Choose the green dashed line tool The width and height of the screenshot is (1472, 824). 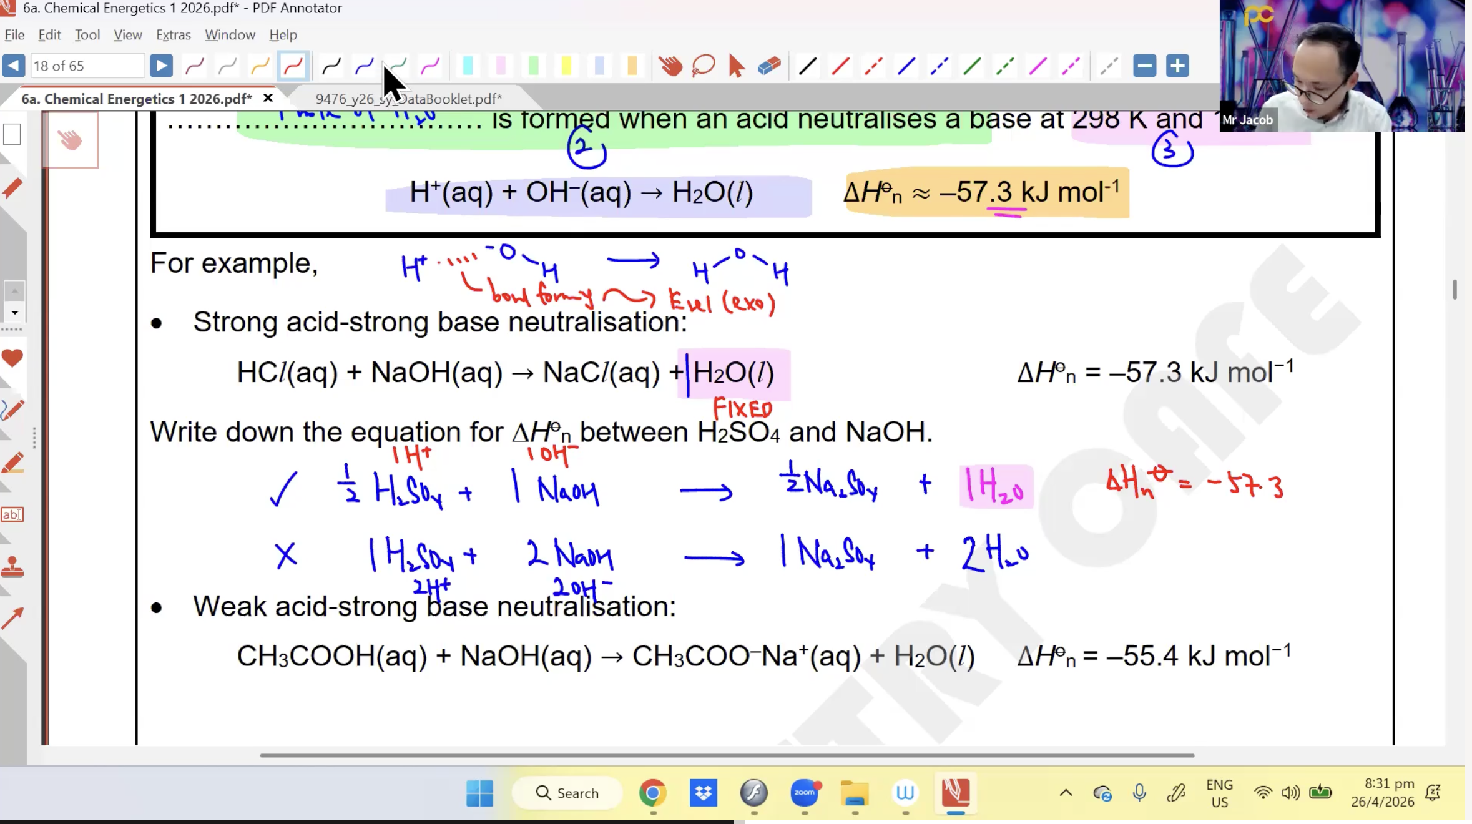[x=1004, y=66]
